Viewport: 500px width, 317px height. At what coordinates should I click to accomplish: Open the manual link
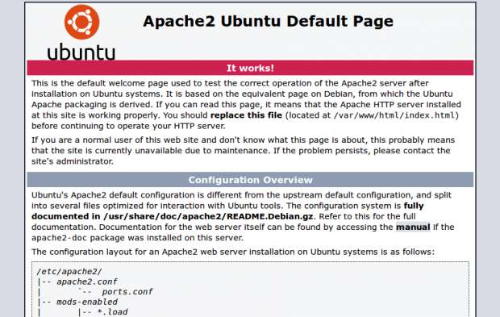coord(413,227)
